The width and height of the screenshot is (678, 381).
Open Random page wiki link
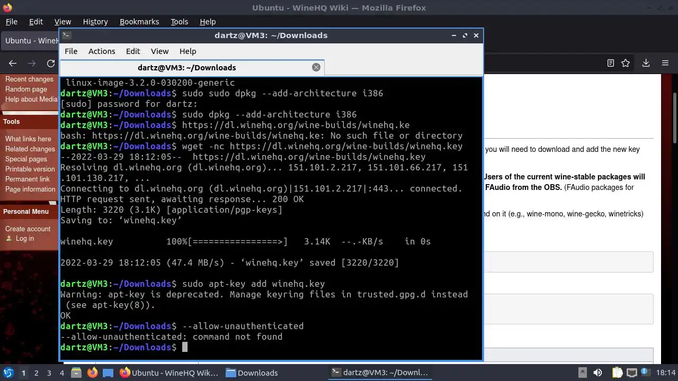click(x=26, y=89)
